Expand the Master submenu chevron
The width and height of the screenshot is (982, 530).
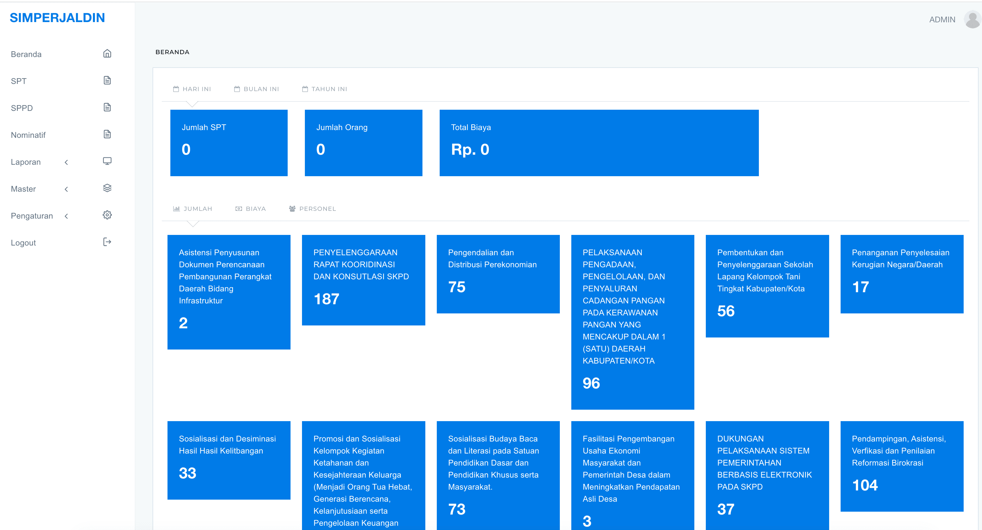(x=66, y=189)
